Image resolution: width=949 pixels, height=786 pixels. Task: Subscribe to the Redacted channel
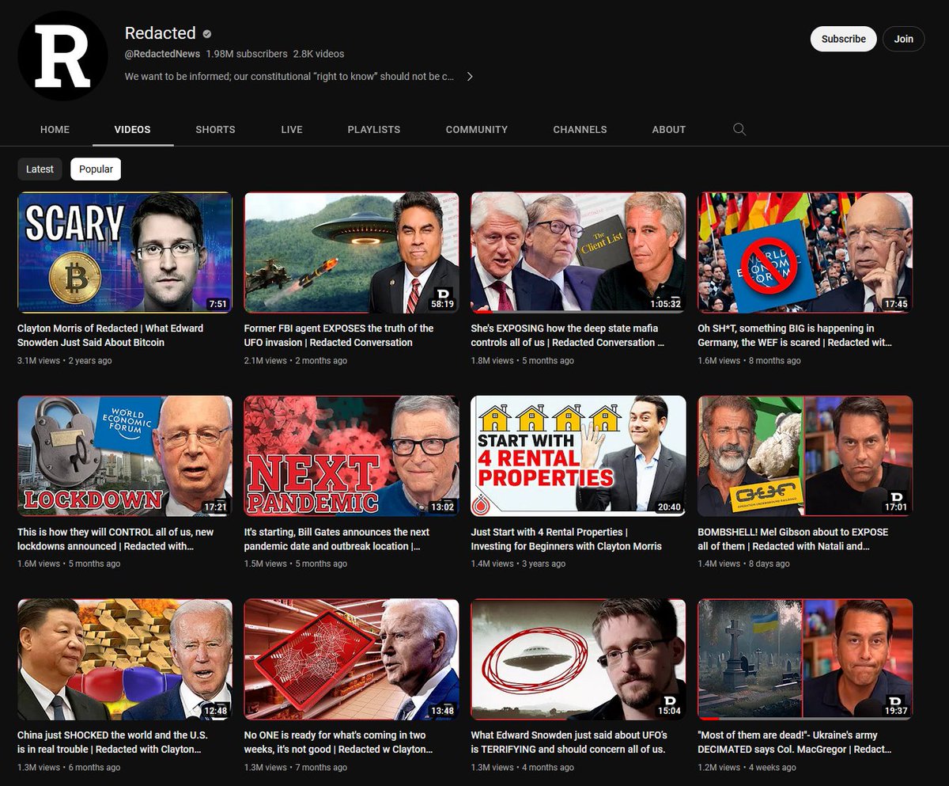(x=843, y=39)
